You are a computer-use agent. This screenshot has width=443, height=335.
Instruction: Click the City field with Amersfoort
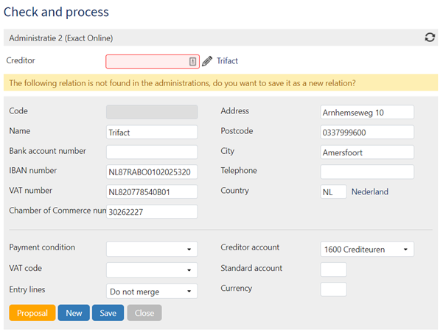pyautogui.click(x=367, y=152)
